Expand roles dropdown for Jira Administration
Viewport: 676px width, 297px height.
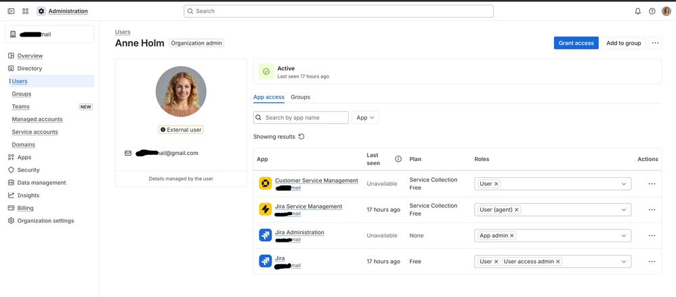tap(623, 235)
